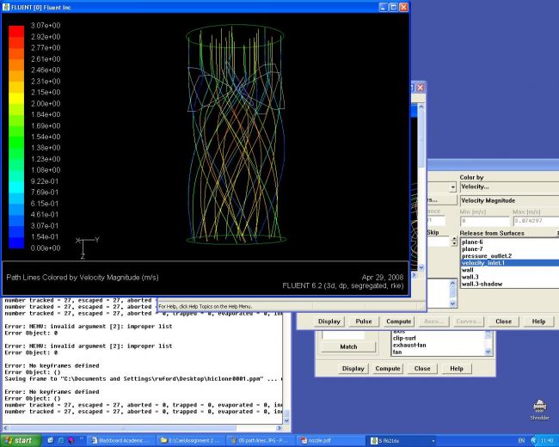Image resolution: width=559 pixels, height=447 pixels.
Task: Click the XYZ axis triad in graphics window
Action: (87, 247)
